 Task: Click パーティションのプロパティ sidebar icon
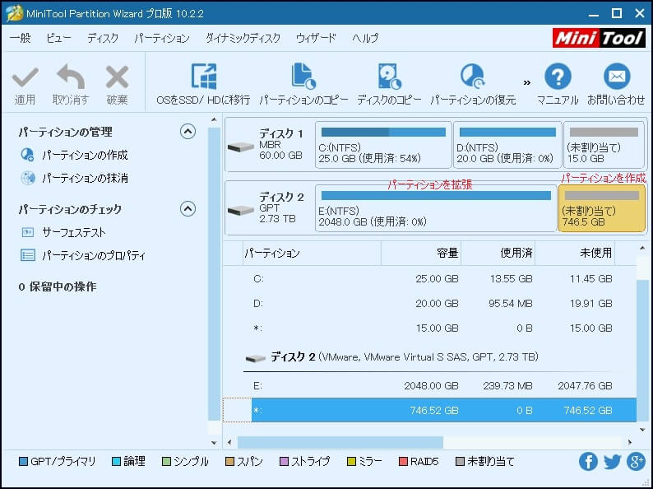coord(27,254)
